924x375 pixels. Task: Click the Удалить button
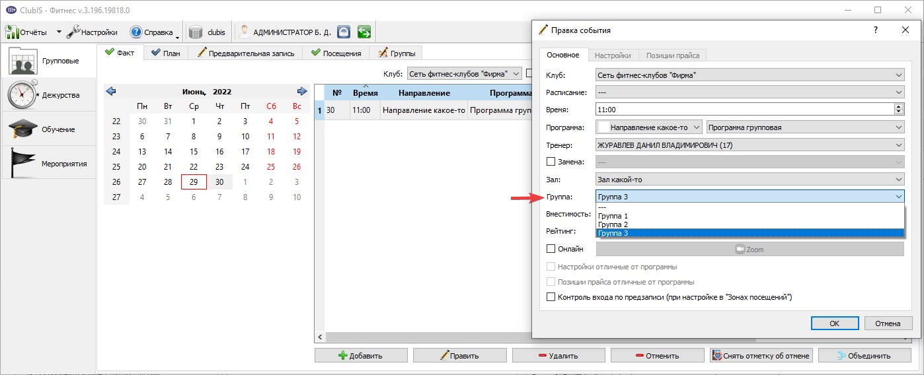(558, 355)
